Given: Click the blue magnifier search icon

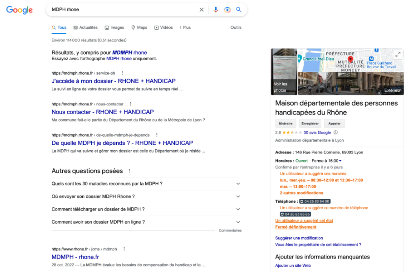Looking at the screenshot, I should pos(239,10).
